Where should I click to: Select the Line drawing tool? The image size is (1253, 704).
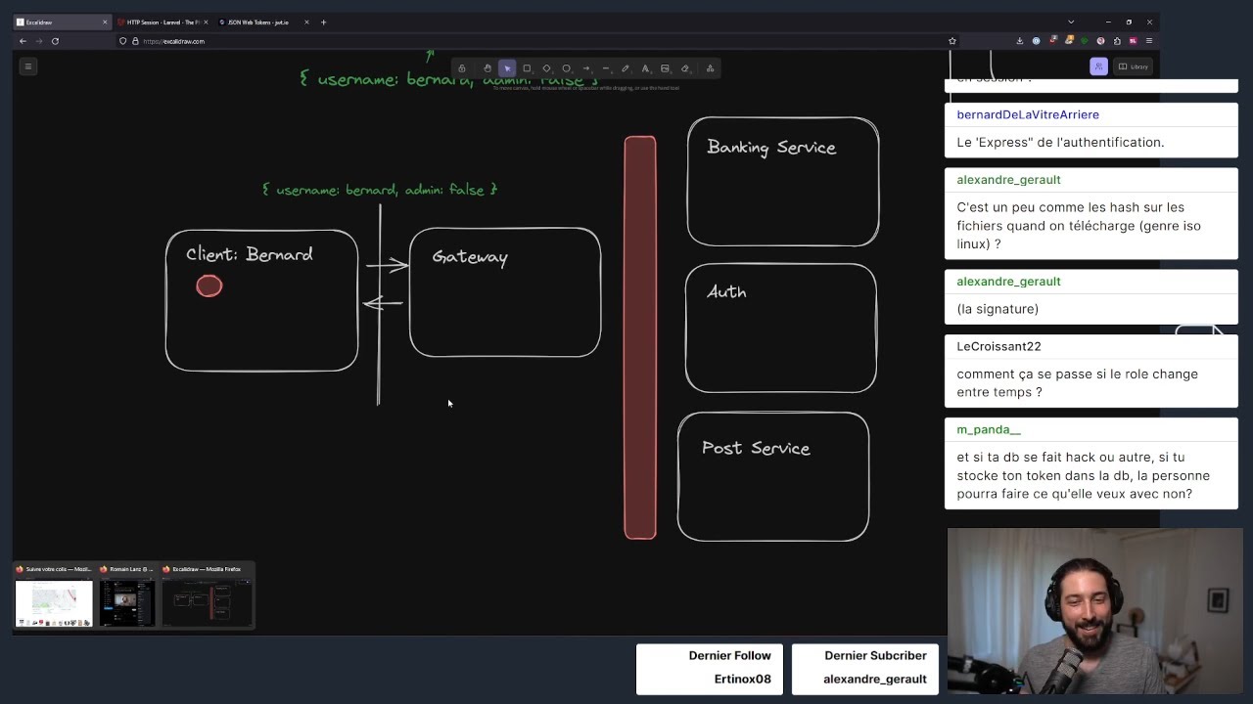[x=606, y=68]
